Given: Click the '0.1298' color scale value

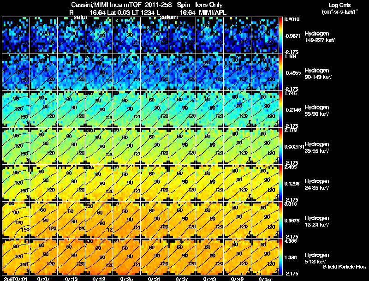Looking at the screenshot, I should (292, 184).
